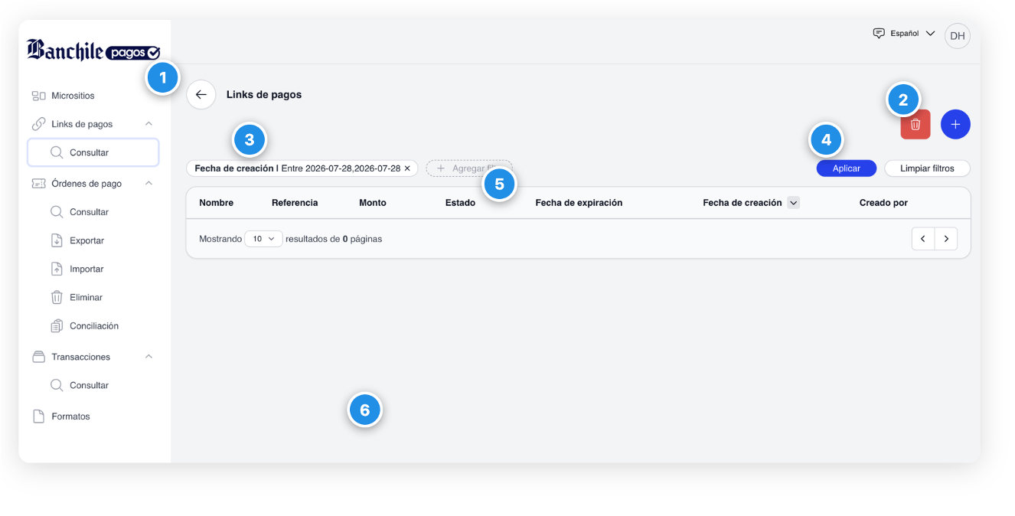Click the magnifier icon for Consultar under Transacciones
The height and width of the screenshot is (516, 1015).
(57, 385)
